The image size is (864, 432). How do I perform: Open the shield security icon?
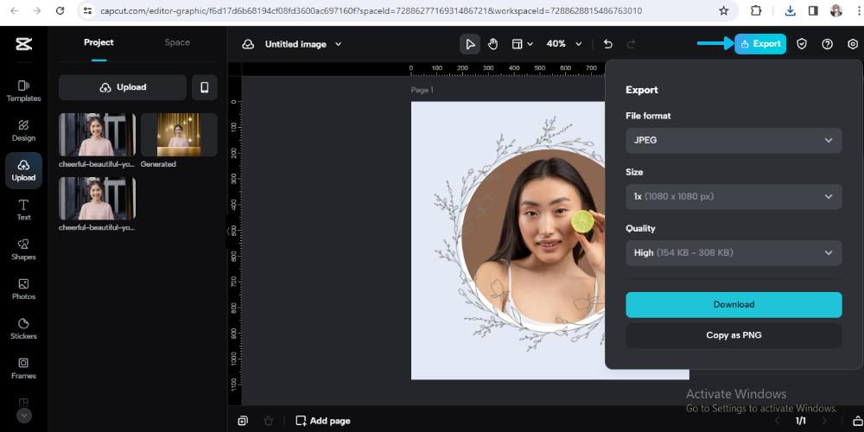[802, 44]
